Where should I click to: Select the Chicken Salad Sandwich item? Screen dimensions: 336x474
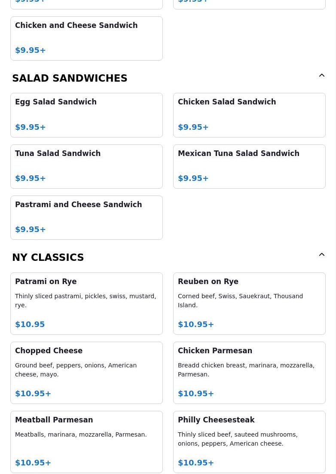click(x=249, y=115)
